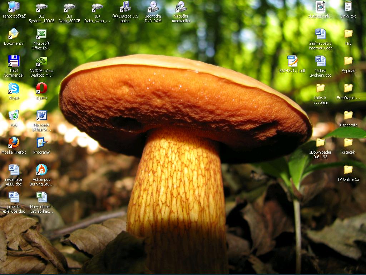Screen dimensions: 366x275
Task: Click the Koš recycle bin icon
Action: click(x=14, y=116)
